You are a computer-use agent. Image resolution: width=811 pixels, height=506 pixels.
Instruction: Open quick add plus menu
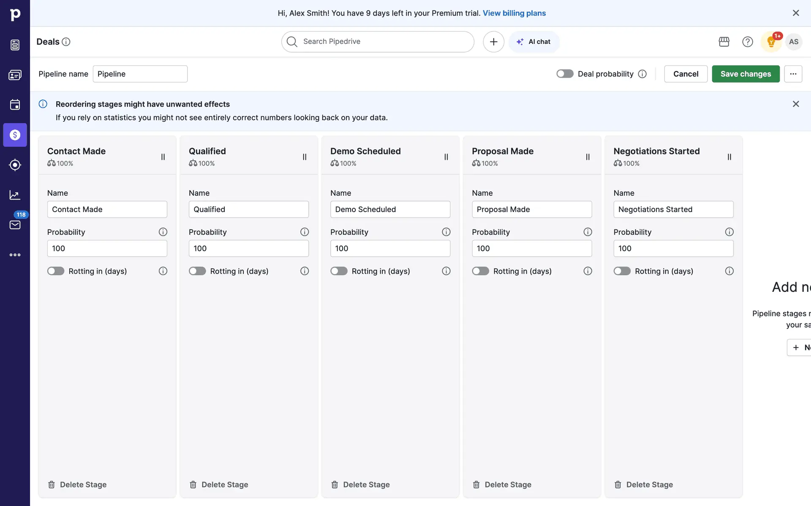tap(493, 42)
